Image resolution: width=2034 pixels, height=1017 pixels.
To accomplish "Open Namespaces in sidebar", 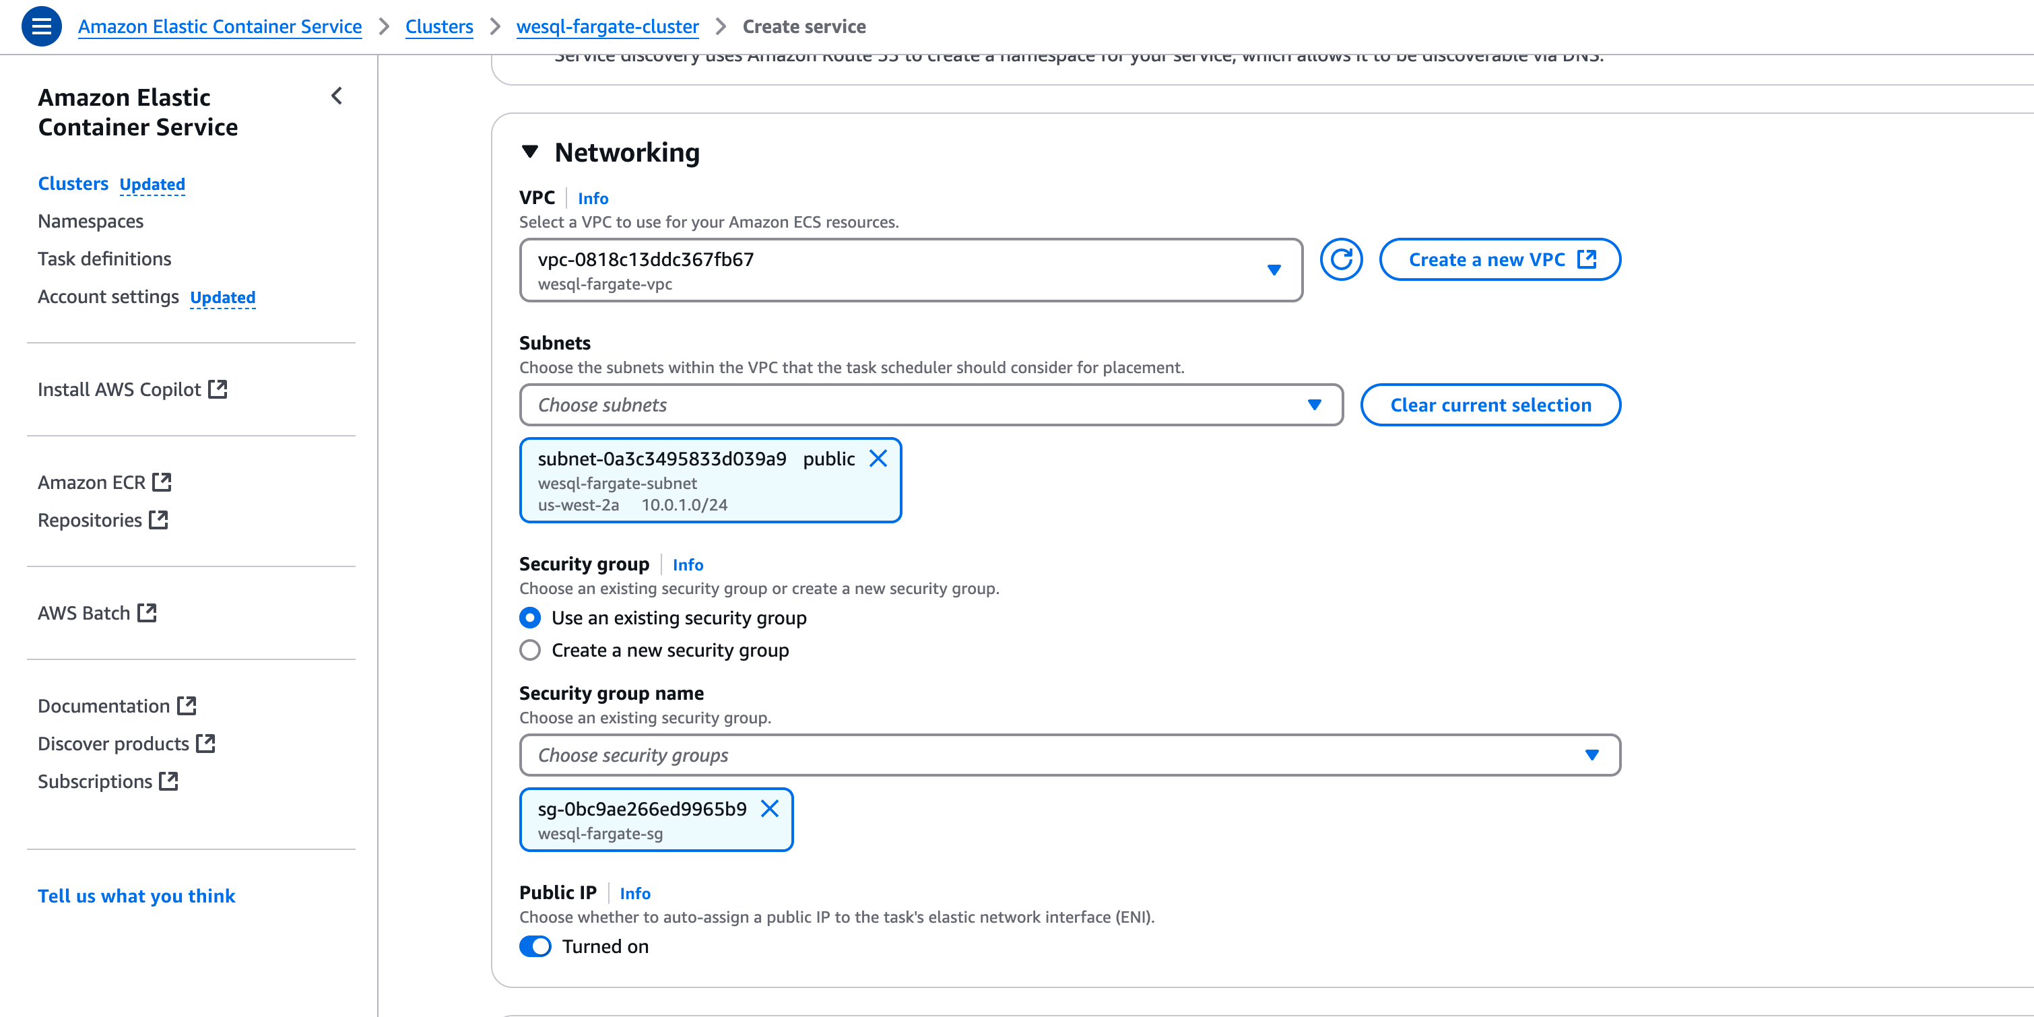I will pos(91,221).
